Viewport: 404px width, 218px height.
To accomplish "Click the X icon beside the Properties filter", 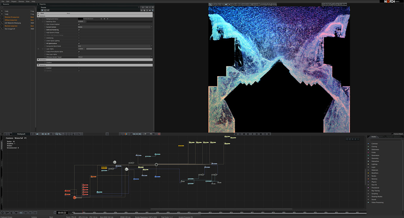I will 48,10.
